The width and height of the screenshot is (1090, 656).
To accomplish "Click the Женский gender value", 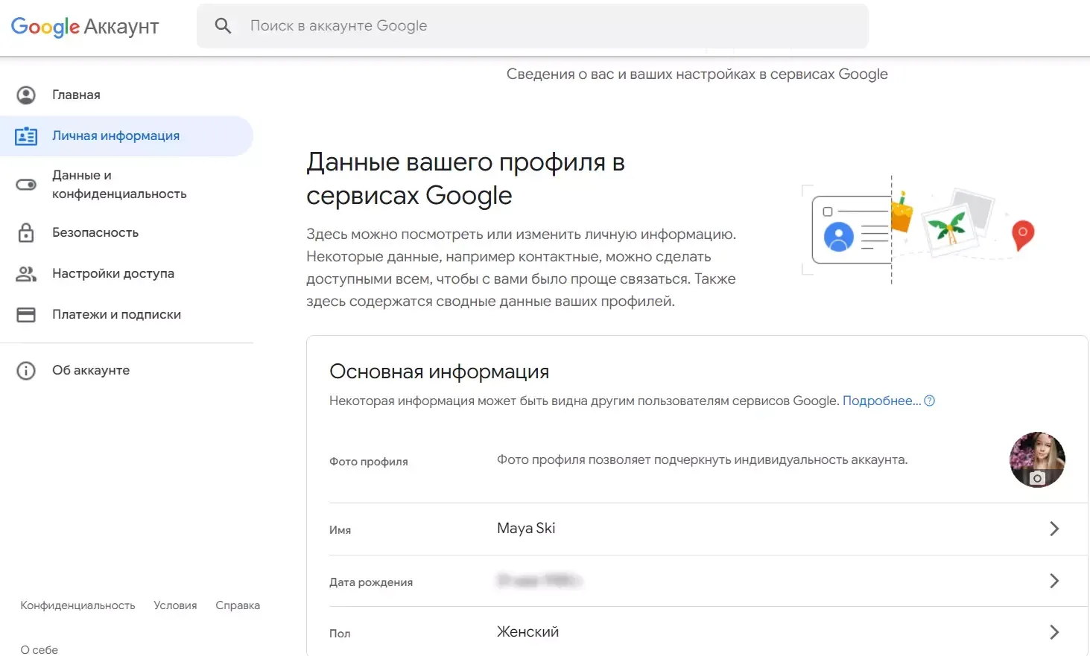I will [x=527, y=631].
